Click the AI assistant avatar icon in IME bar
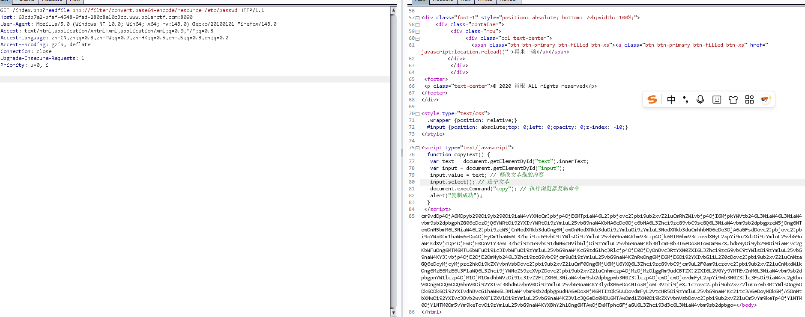The image size is (805, 317). pos(766,99)
